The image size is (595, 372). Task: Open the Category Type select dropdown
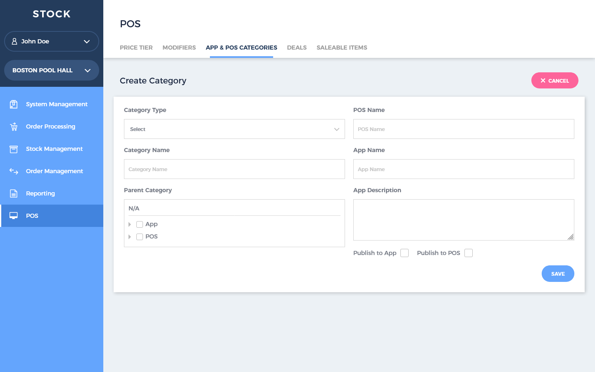pos(234,129)
